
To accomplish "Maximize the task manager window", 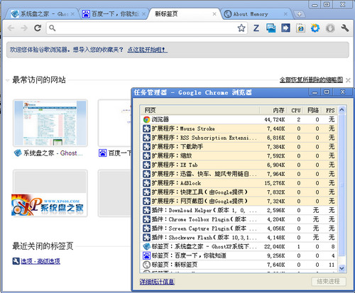I will [327, 92].
